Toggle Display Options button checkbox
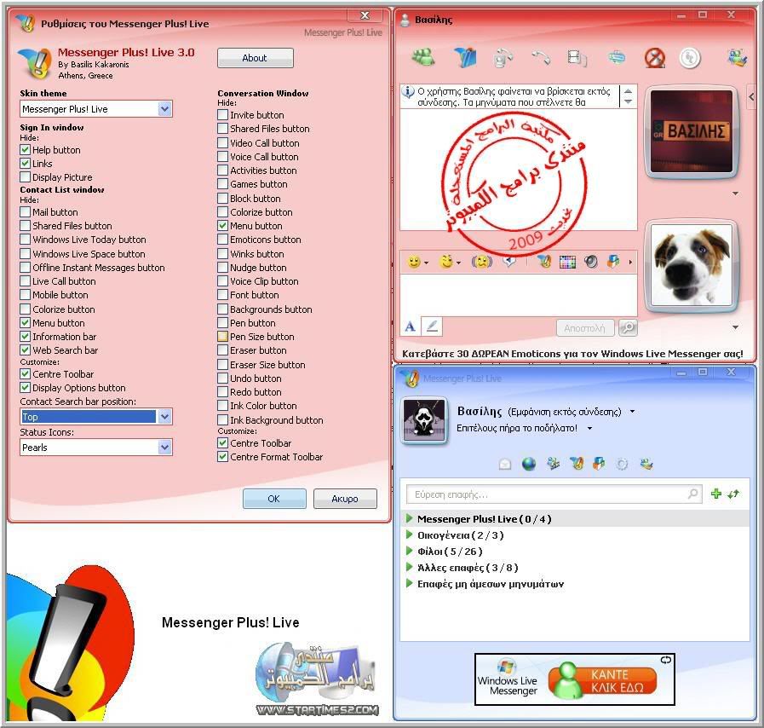 click(26, 388)
